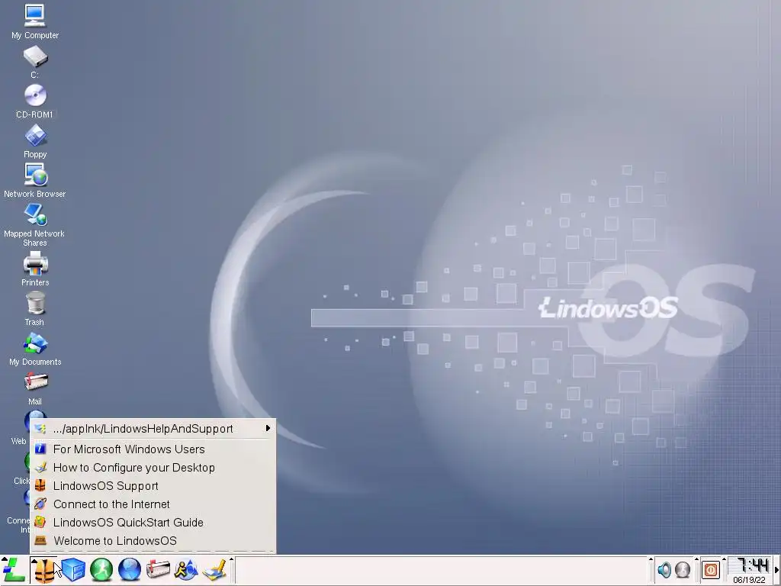781x586 pixels.
Task: Launch the blue globe web browser taskbar icon
Action: (130, 571)
